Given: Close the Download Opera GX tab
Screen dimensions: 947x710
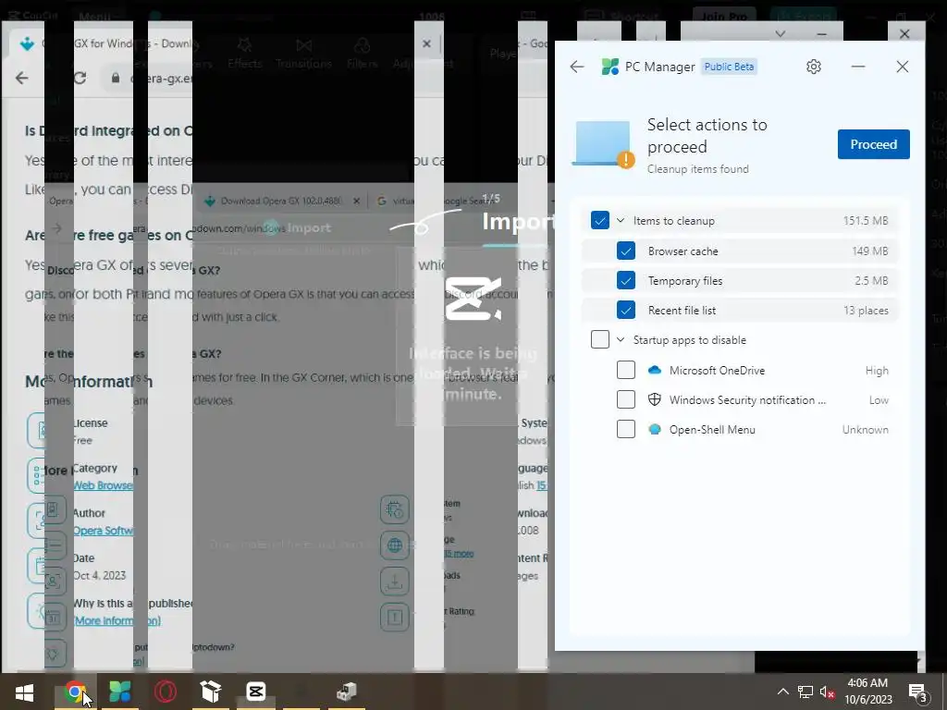Looking at the screenshot, I should 356,201.
